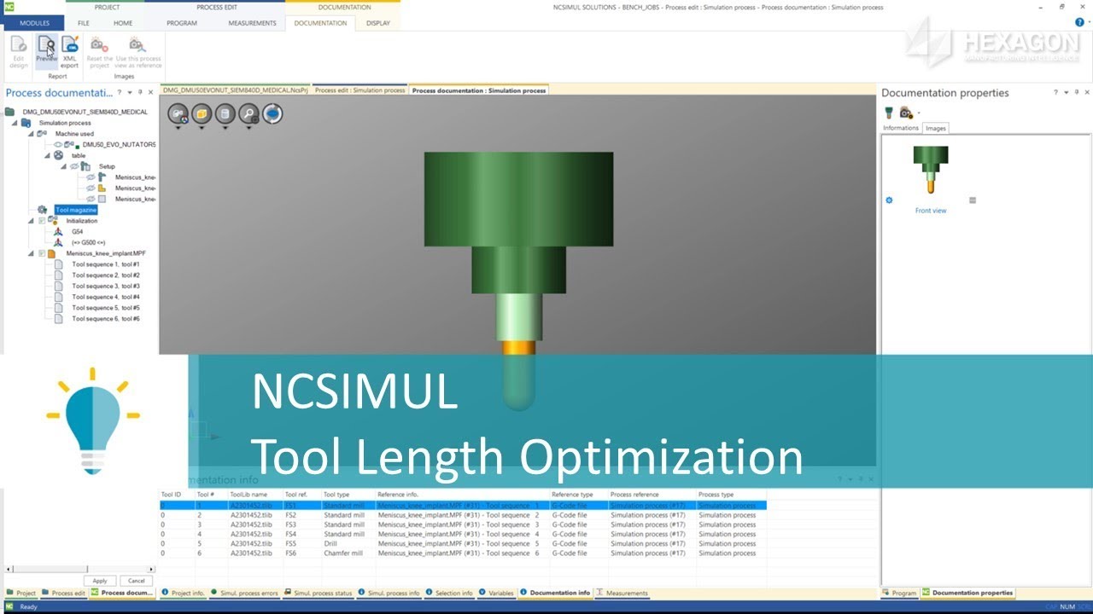
Task: Click the 'Chamfer mill' tool type cell
Action: point(342,553)
